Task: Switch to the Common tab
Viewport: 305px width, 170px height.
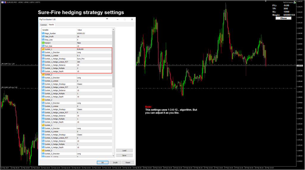Action: pyautogui.click(x=43, y=25)
